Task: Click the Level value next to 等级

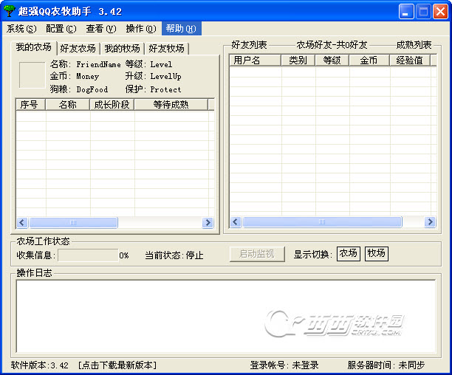Action: pyautogui.click(x=161, y=64)
